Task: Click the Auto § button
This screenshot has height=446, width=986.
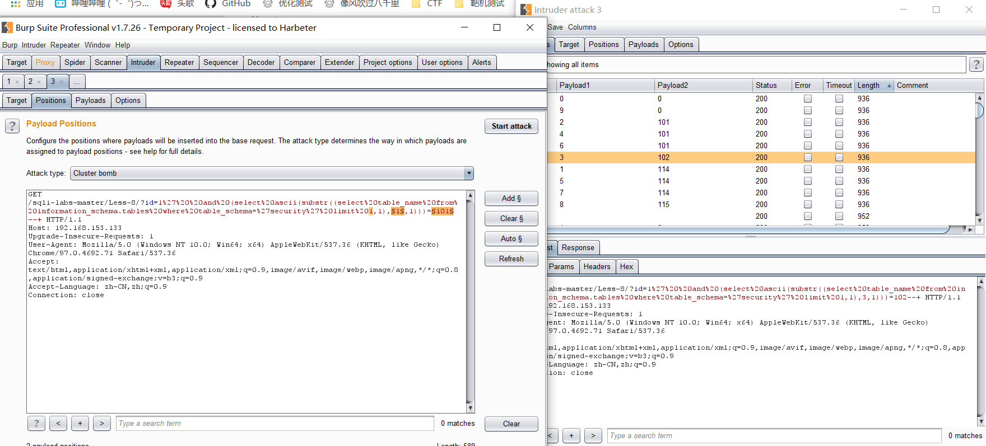Action: pyautogui.click(x=511, y=239)
